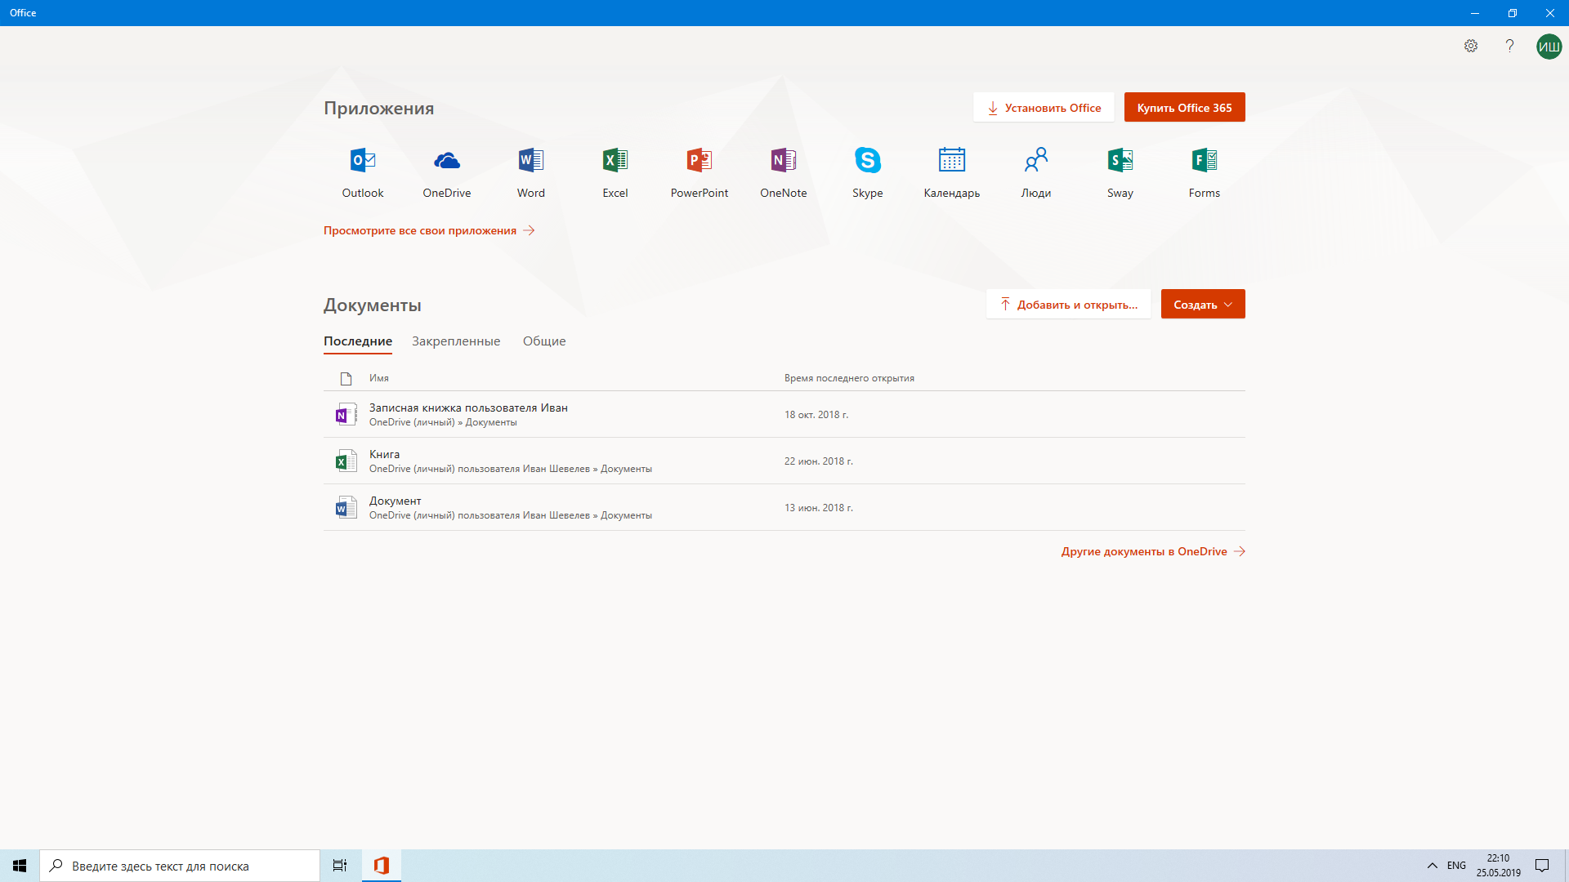Open the Forms app icon
The height and width of the screenshot is (882, 1569).
(1205, 160)
